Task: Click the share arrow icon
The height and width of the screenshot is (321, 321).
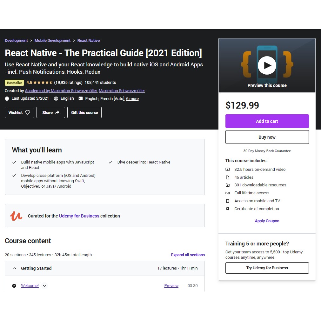Action: click(57, 112)
